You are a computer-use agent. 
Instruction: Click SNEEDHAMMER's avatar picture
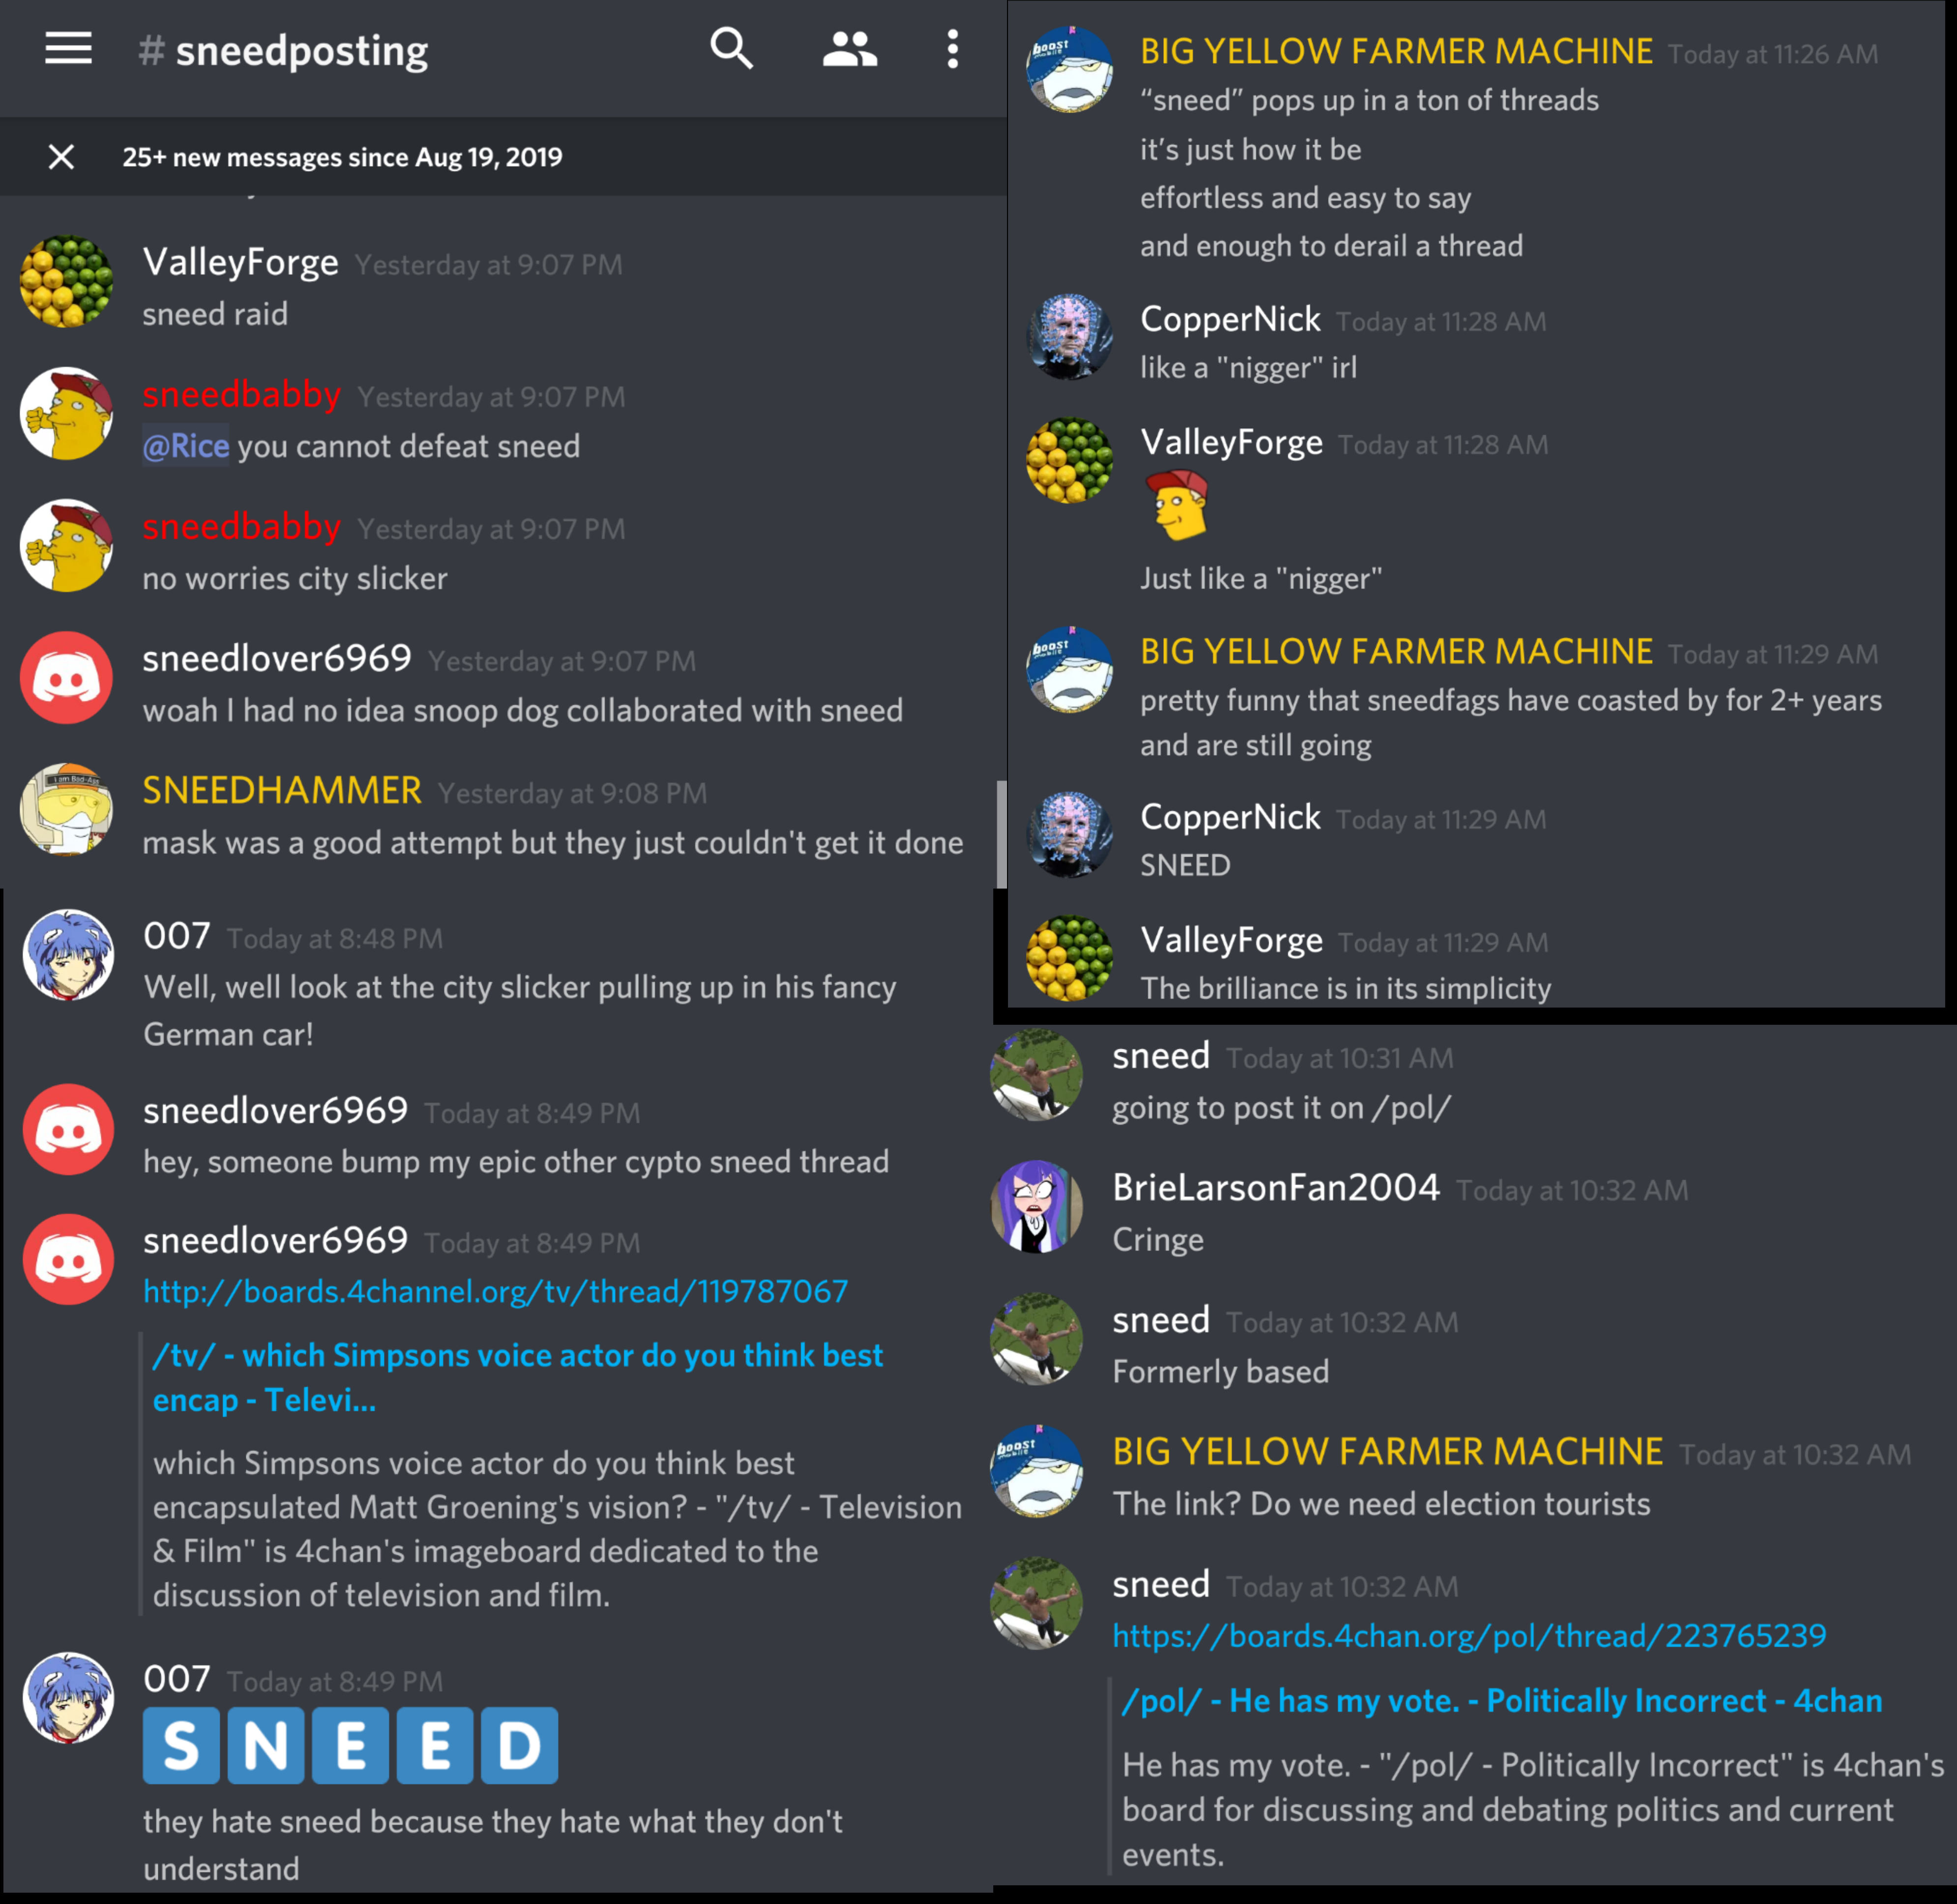(x=66, y=810)
